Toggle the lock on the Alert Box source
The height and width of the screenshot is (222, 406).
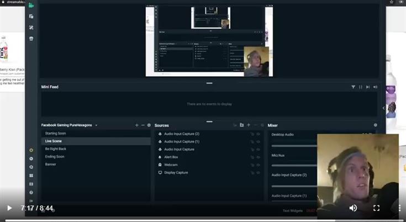click(x=252, y=157)
